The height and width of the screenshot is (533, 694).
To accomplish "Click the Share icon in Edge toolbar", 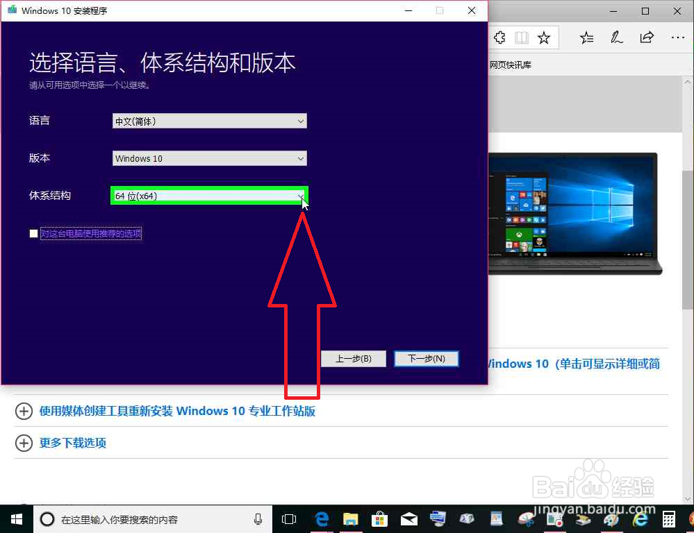I will [x=647, y=37].
